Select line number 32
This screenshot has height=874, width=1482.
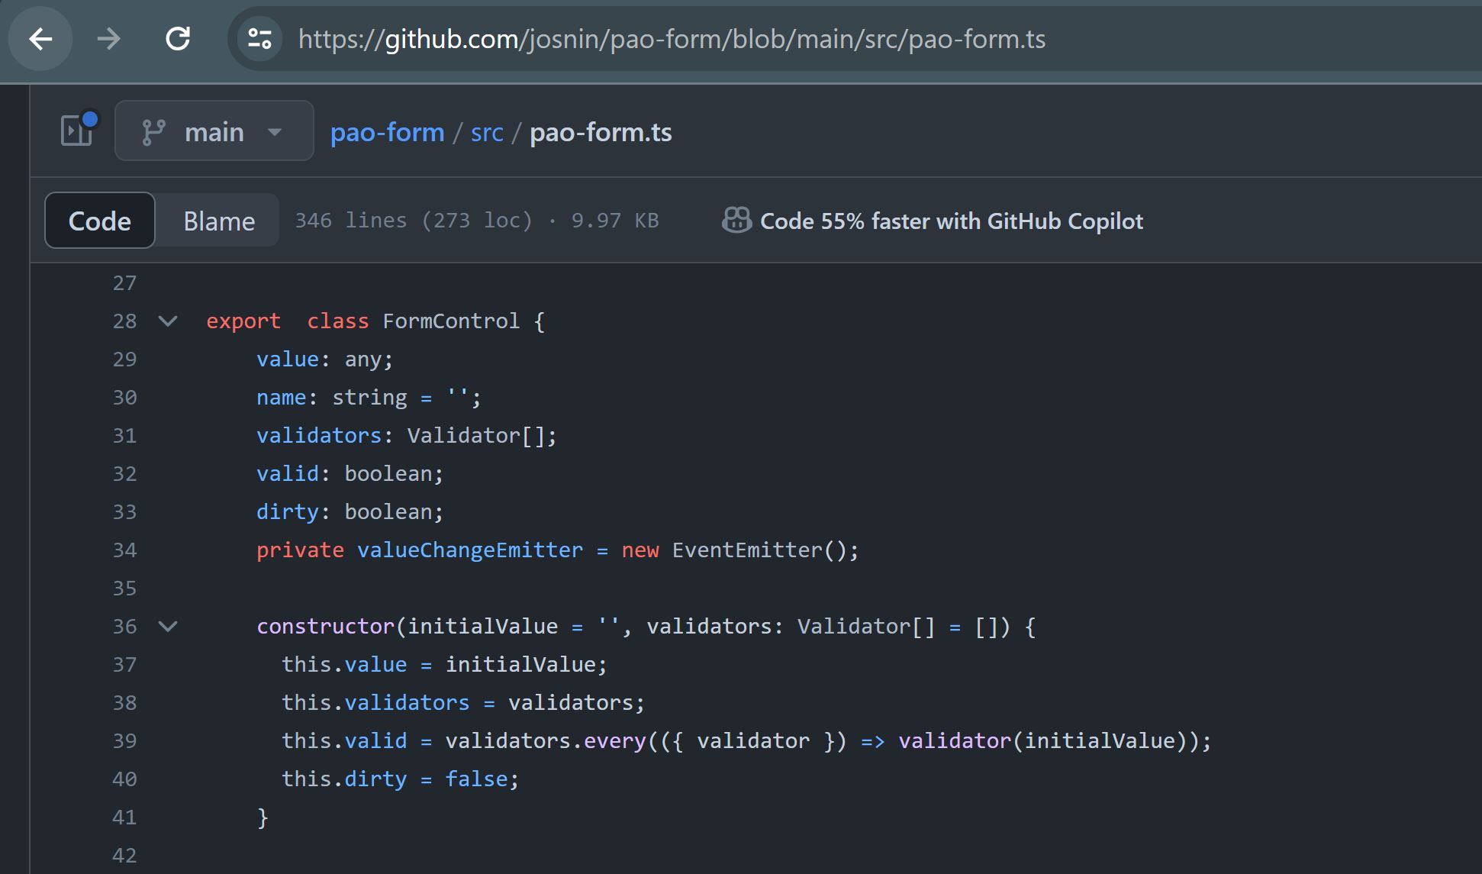point(125,474)
